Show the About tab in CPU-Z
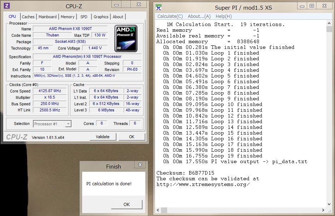335x216 pixels. point(118,17)
